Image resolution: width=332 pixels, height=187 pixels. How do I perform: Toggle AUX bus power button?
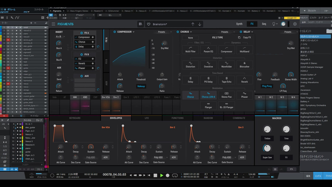tap(82, 76)
